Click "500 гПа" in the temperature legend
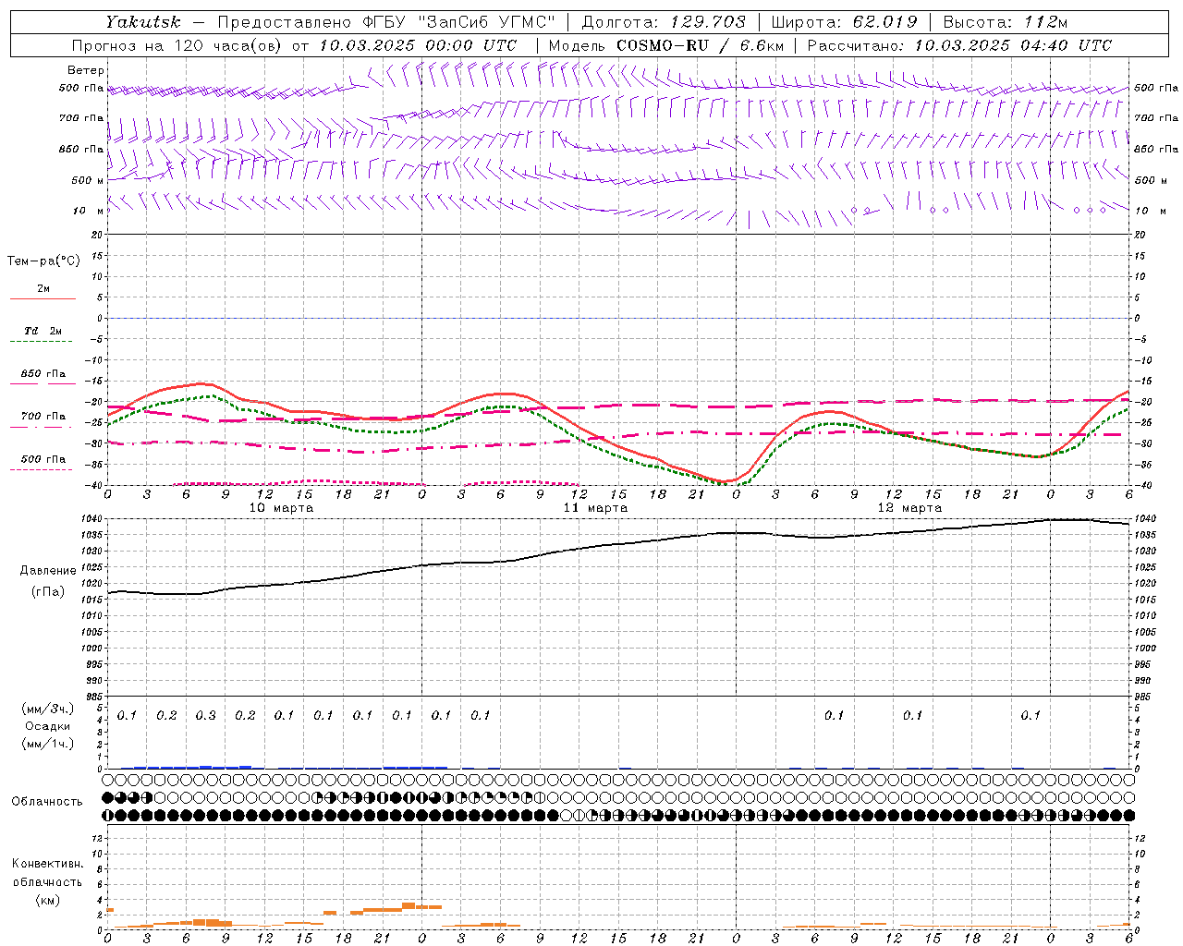This screenshot has height=946, width=1183. (x=43, y=459)
